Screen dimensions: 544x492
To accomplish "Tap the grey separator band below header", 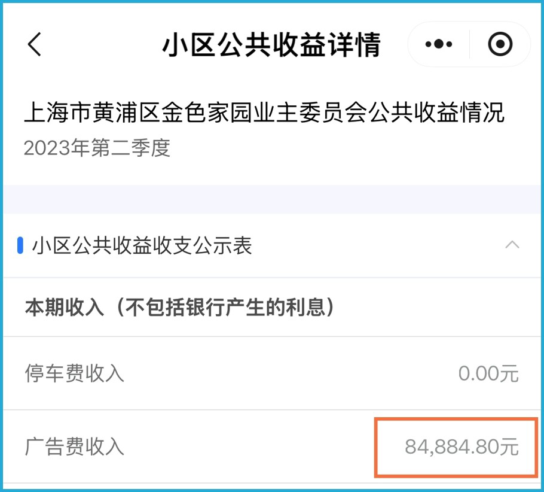I will [272, 199].
